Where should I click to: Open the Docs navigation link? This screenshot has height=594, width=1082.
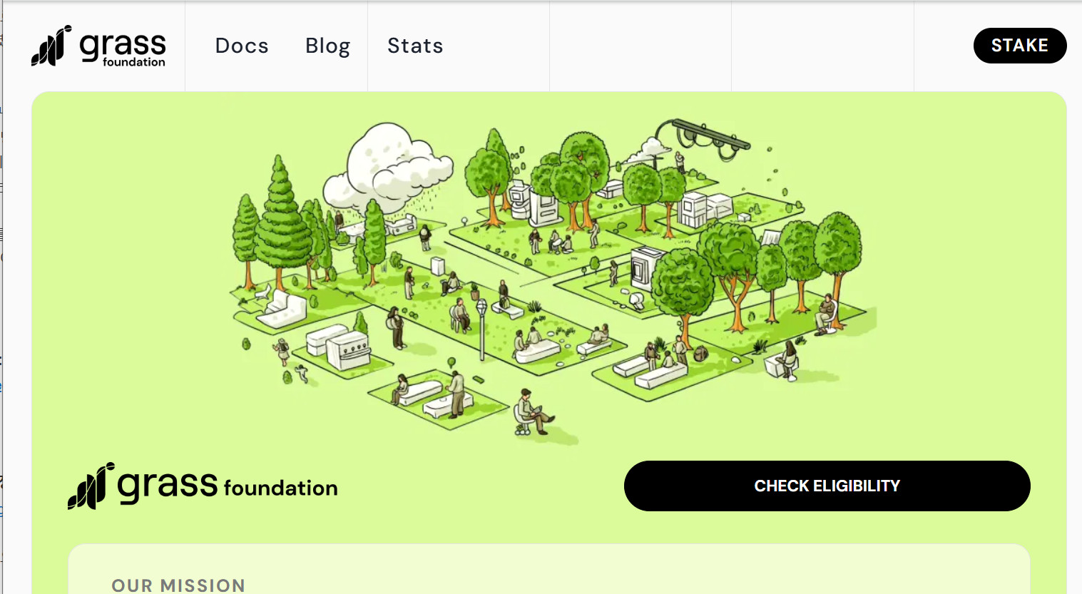pyautogui.click(x=242, y=46)
